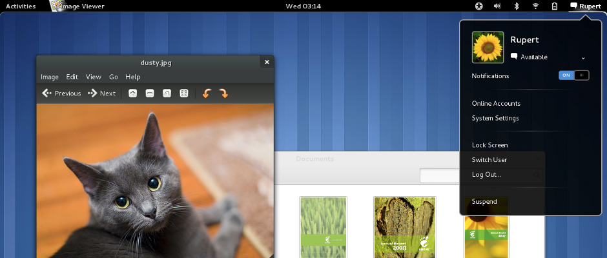Open the volume indicator in top bar
The image size is (607, 258).
click(x=497, y=6)
